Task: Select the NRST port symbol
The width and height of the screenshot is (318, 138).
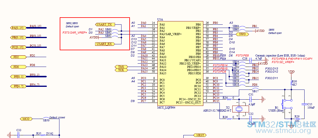Action: click(200, 135)
